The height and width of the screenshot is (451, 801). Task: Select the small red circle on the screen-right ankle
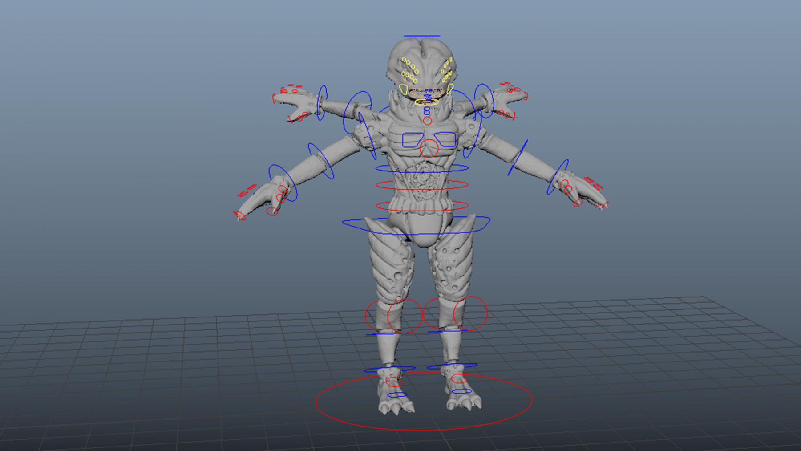[459, 379]
